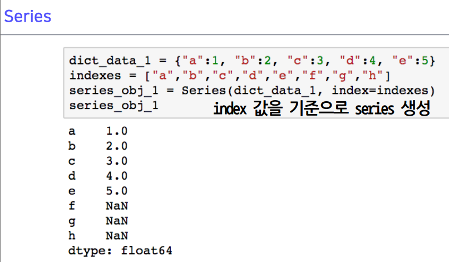Screen dimensions: 449x262
Task: Click output row 'b 2.0'
Action: point(98,146)
